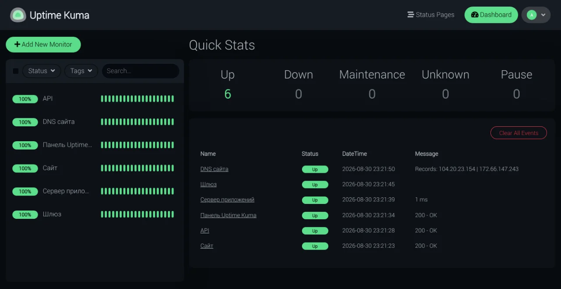Click the timestamp 2026-08-30 23:21:50
Viewport: 561px width, 289px height.
click(369, 169)
